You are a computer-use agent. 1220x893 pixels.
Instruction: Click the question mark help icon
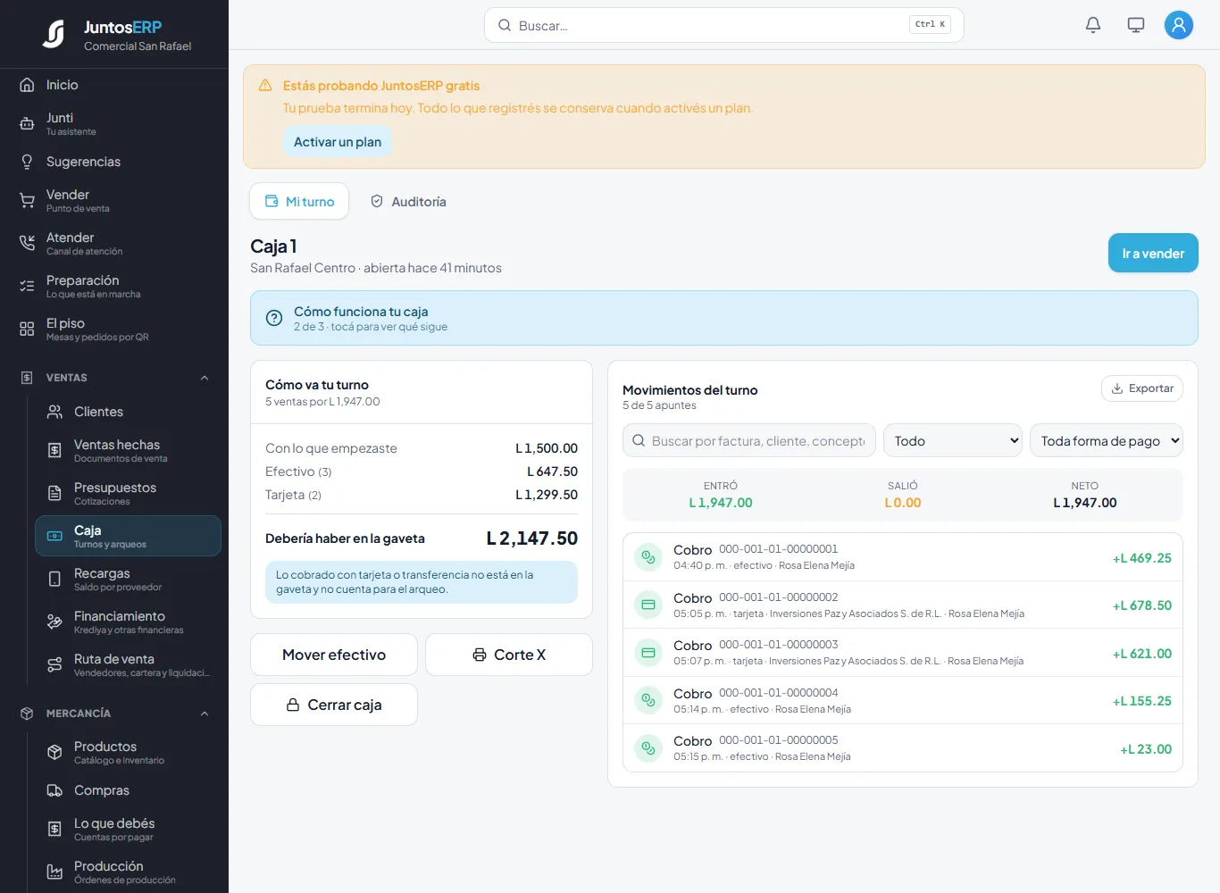tap(274, 318)
